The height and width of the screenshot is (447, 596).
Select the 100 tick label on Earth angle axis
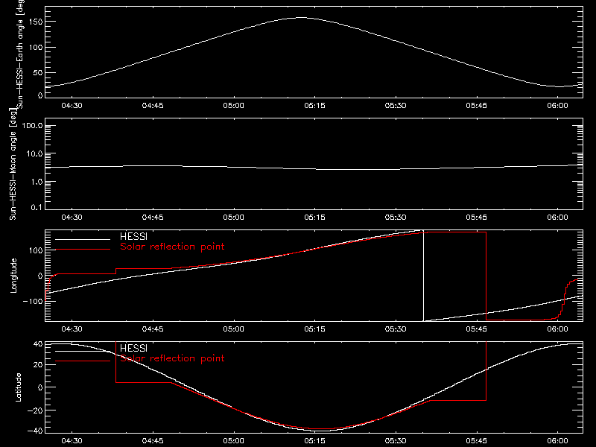point(35,48)
